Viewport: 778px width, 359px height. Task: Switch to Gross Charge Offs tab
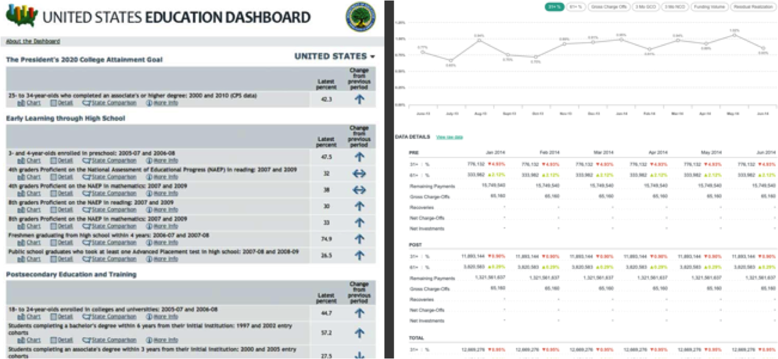point(609,7)
